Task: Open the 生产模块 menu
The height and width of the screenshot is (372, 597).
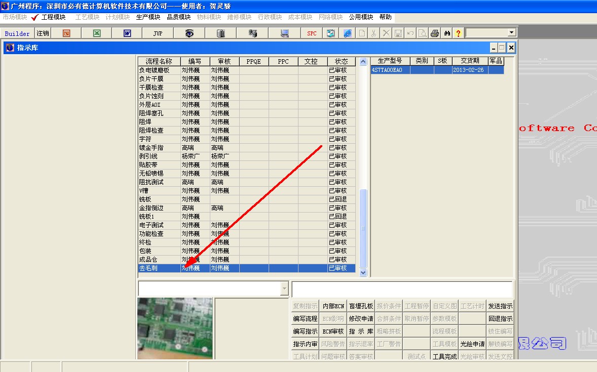Action: (x=148, y=17)
